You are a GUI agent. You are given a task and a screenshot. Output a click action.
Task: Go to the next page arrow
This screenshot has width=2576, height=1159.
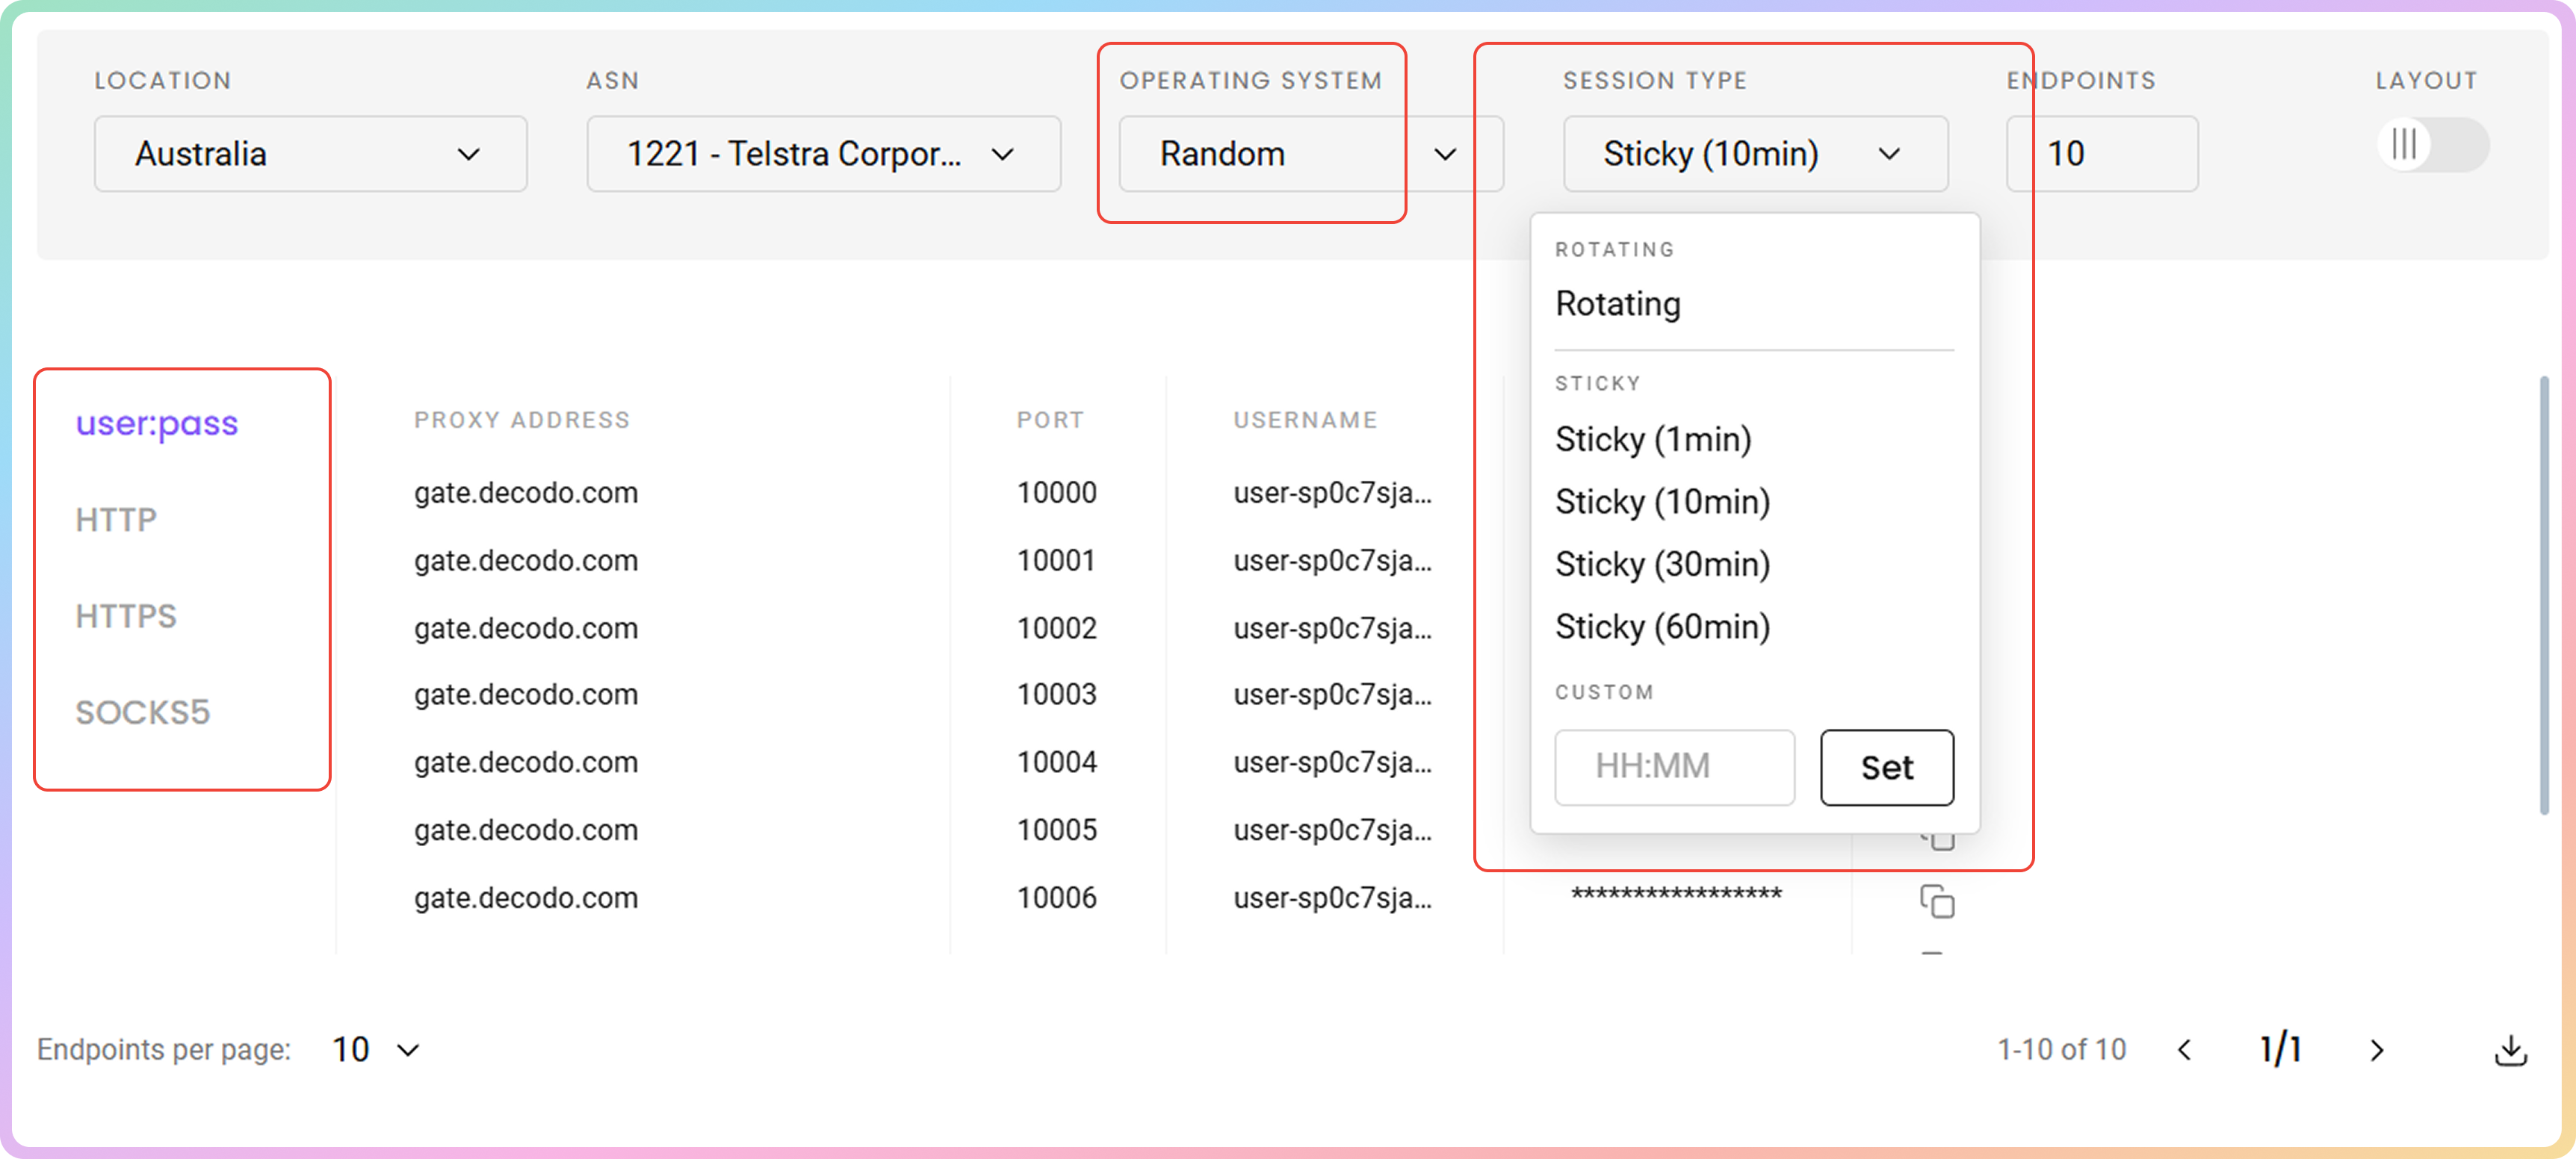click(2376, 1050)
